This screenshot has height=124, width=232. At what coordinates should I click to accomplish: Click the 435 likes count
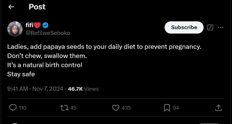click(126, 108)
